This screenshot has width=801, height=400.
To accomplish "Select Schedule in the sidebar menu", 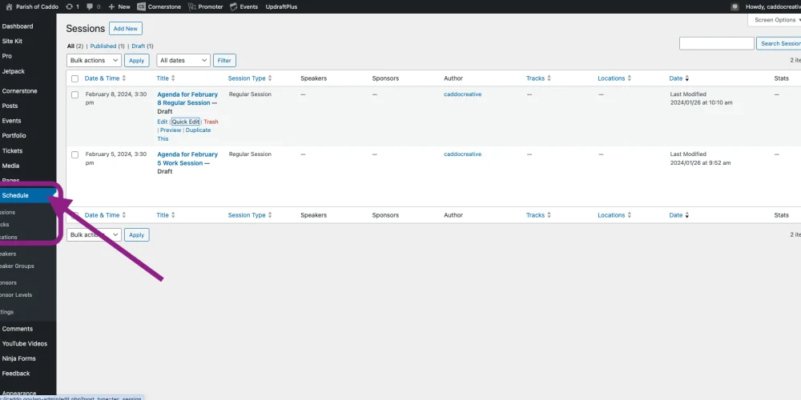I will (x=16, y=195).
